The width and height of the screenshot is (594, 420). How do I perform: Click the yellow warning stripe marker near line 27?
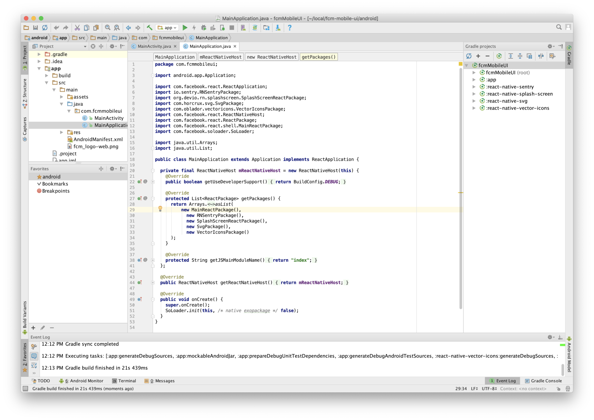coord(460,193)
